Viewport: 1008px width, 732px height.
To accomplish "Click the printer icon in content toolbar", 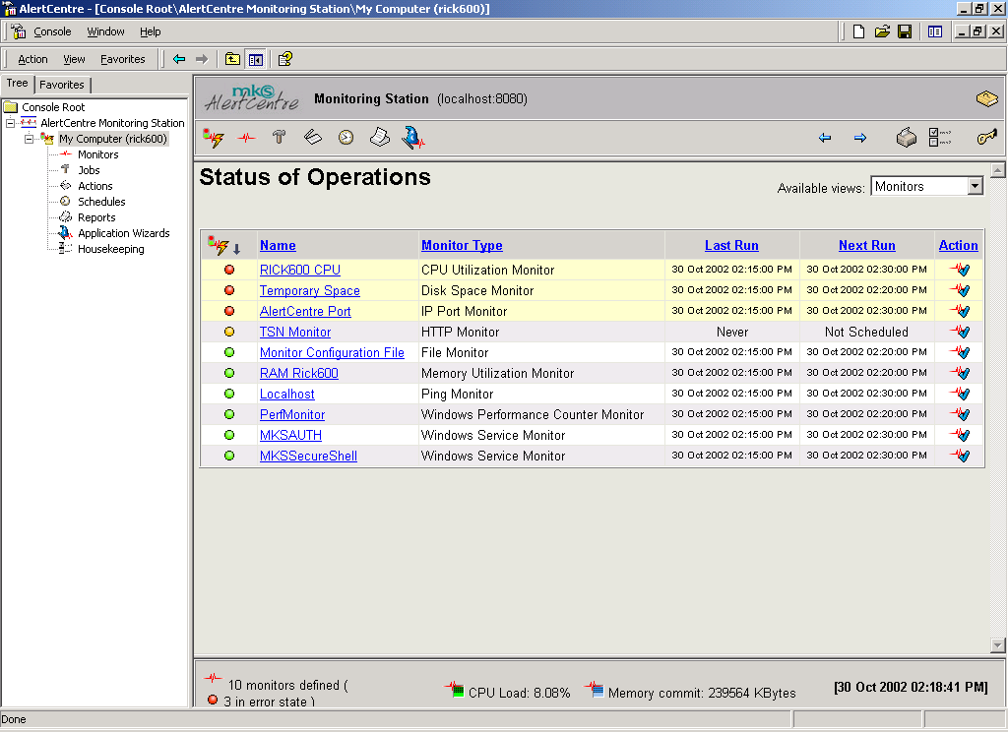I will tap(906, 138).
